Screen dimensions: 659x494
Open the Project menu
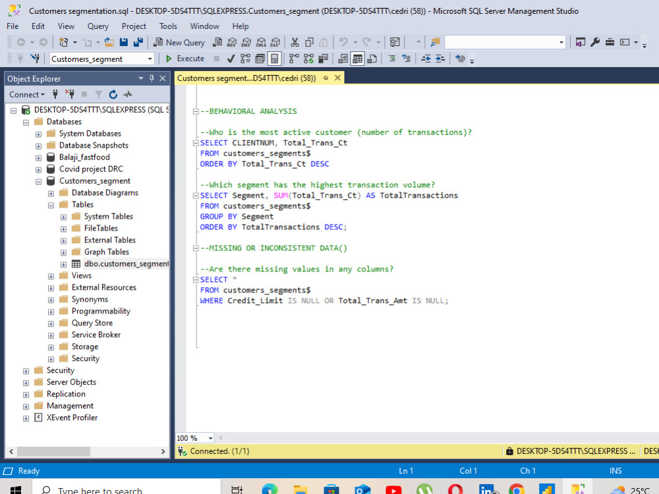pyautogui.click(x=134, y=26)
